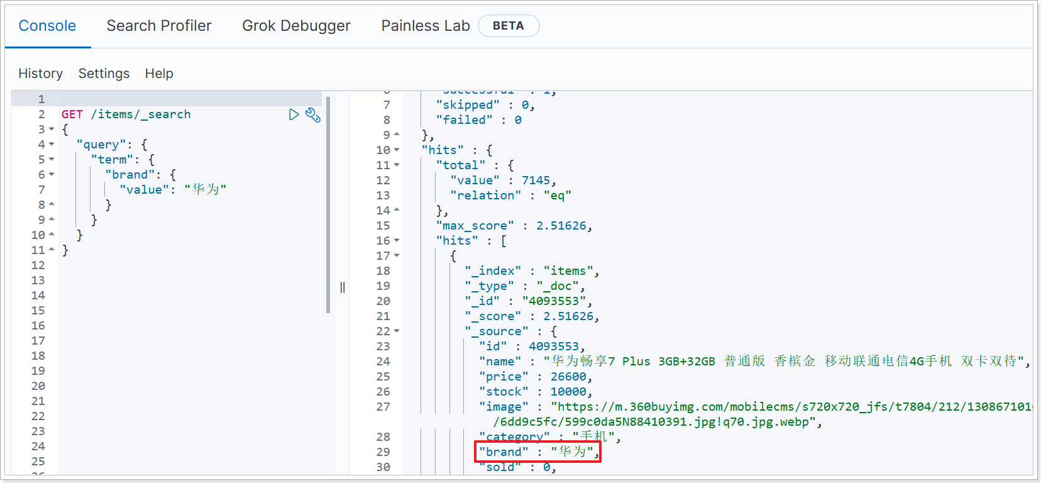
Task: Click the "value": "华为" line in request
Action: point(173,189)
